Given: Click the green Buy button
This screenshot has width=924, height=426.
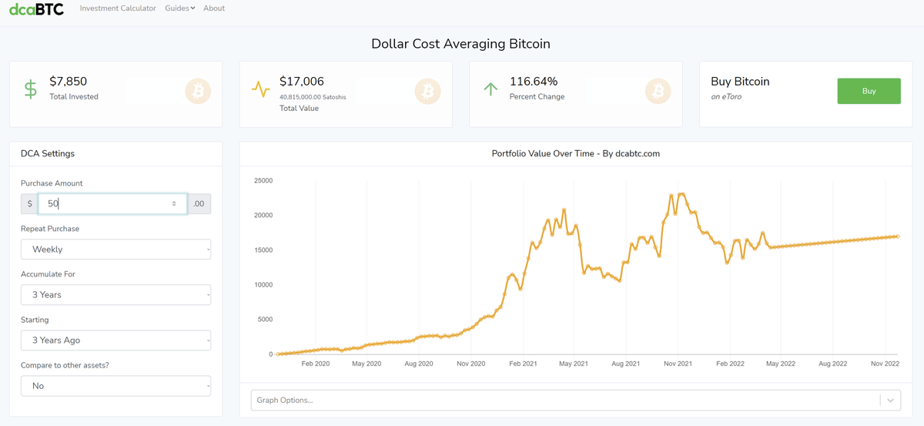Looking at the screenshot, I should (869, 91).
